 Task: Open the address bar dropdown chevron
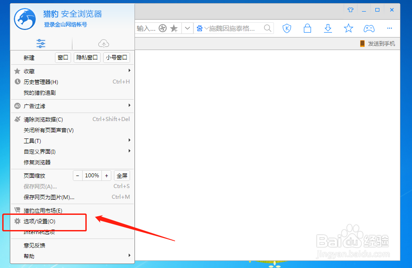coord(187,28)
